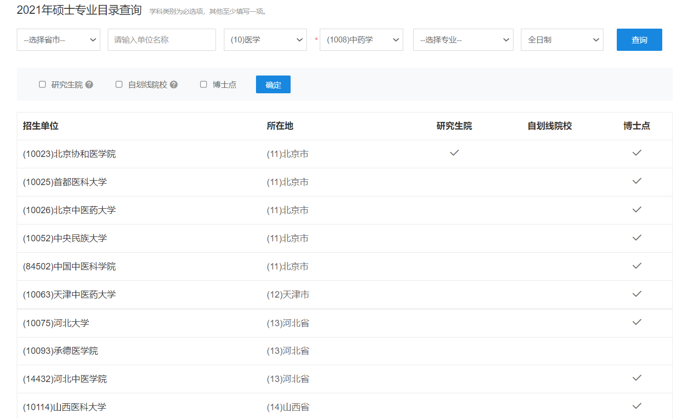This screenshot has width=683, height=419.
Task: Enable the 博士点 checkbox
Action: 203,84
